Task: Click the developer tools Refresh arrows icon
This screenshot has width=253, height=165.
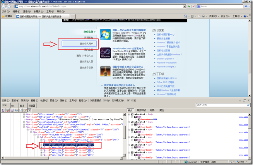Action: [x=16, y=110]
